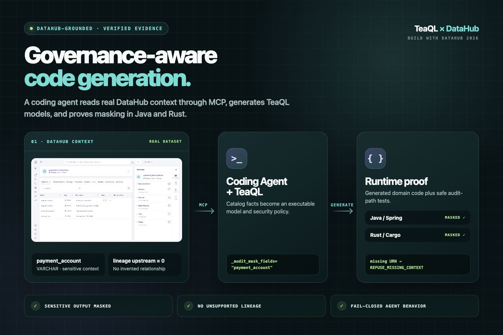Collapse the Tags section chevron in the Summary panel
The height and width of the screenshot is (335, 503).
point(137,214)
